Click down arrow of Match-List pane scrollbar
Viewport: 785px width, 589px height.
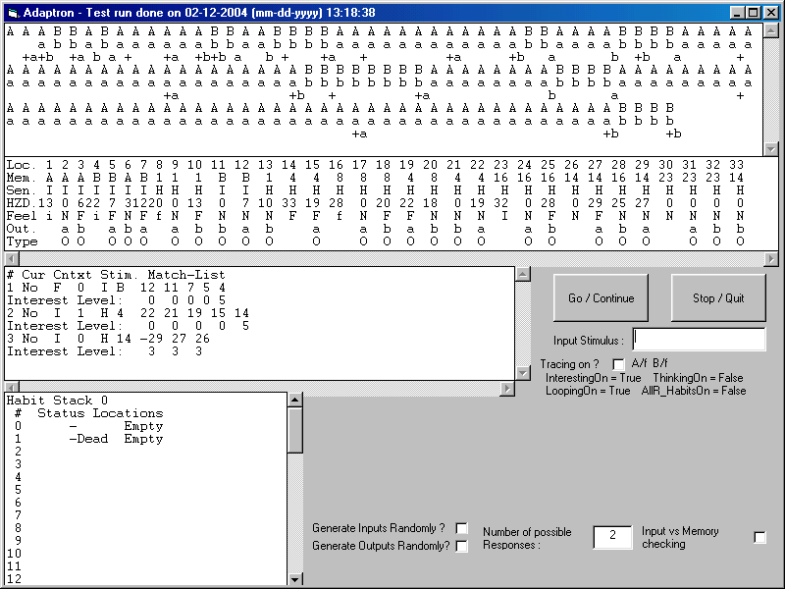point(523,373)
